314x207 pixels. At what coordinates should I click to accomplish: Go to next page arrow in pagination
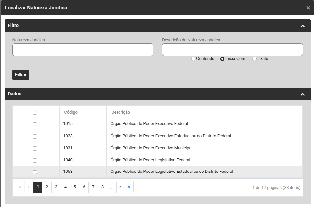[x=120, y=187]
